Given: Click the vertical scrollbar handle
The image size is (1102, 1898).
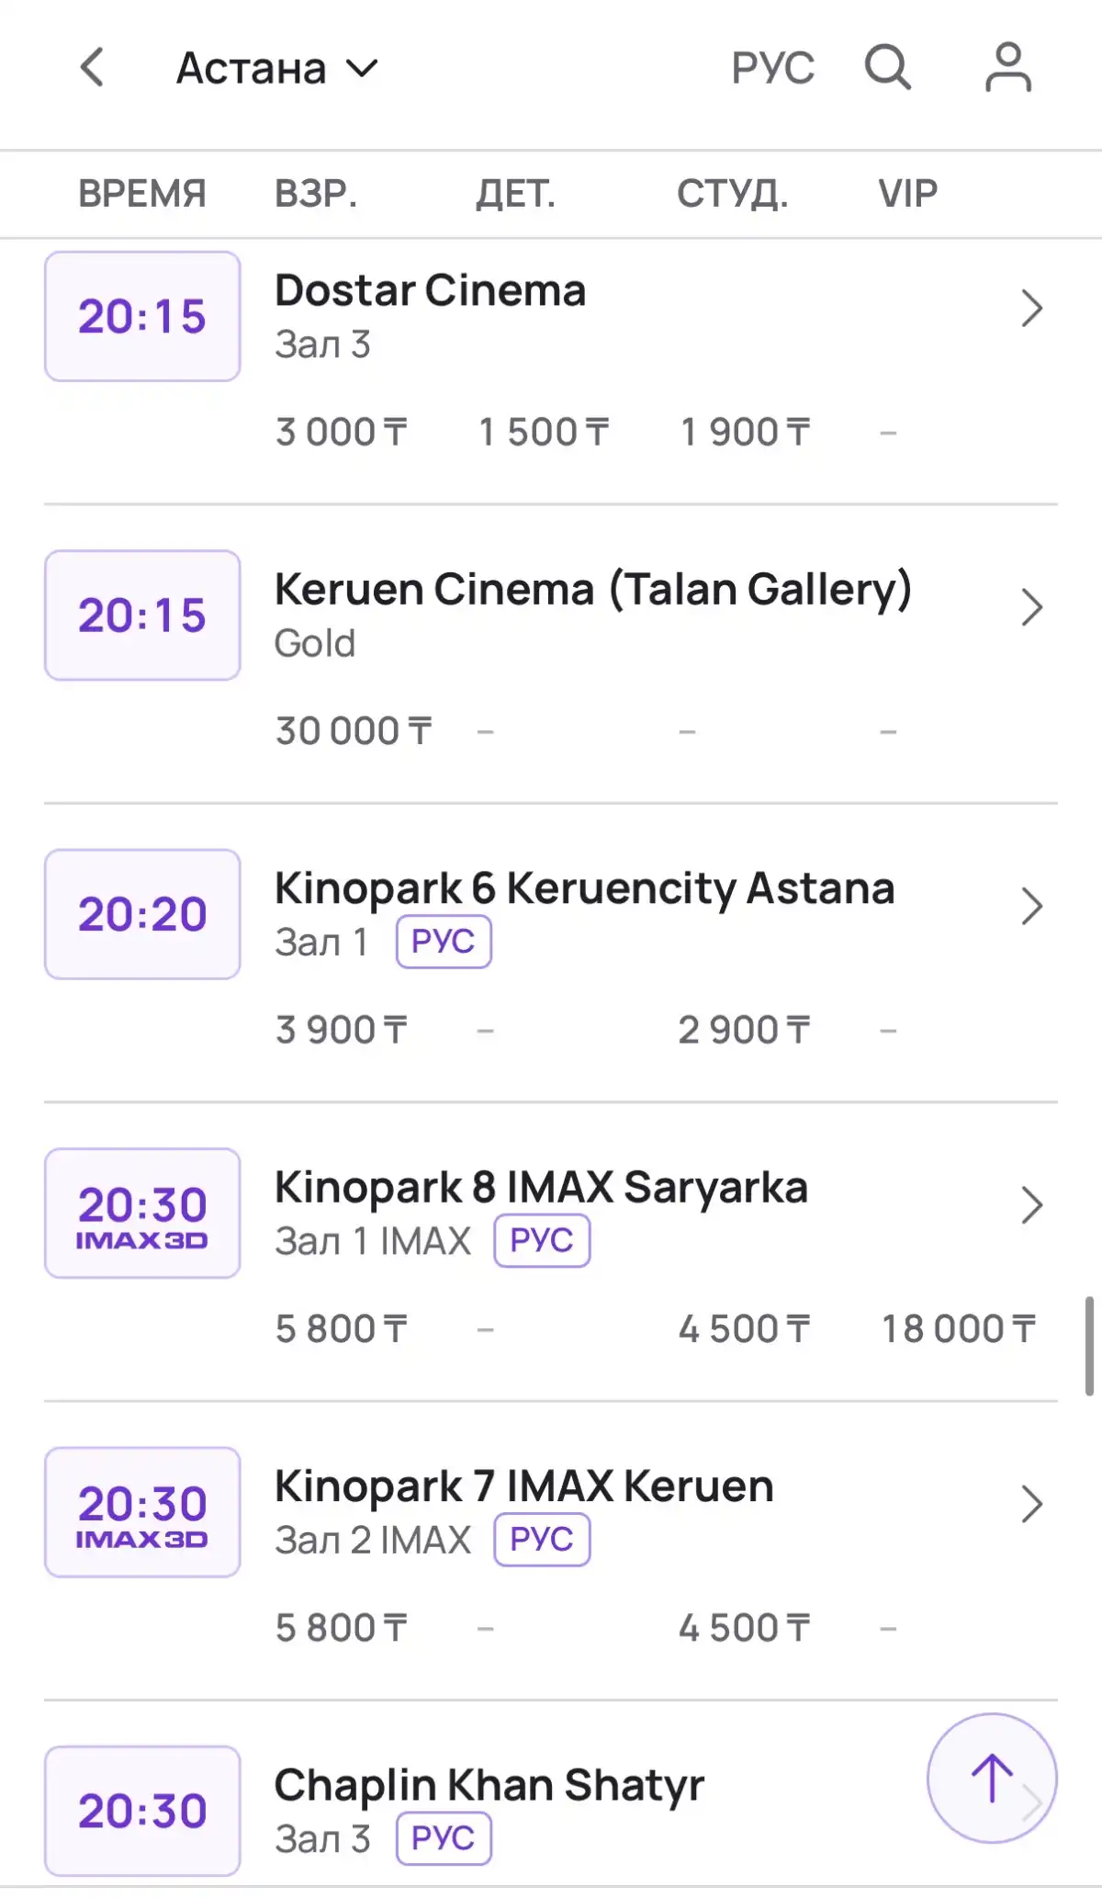Looking at the screenshot, I should click(1089, 1346).
